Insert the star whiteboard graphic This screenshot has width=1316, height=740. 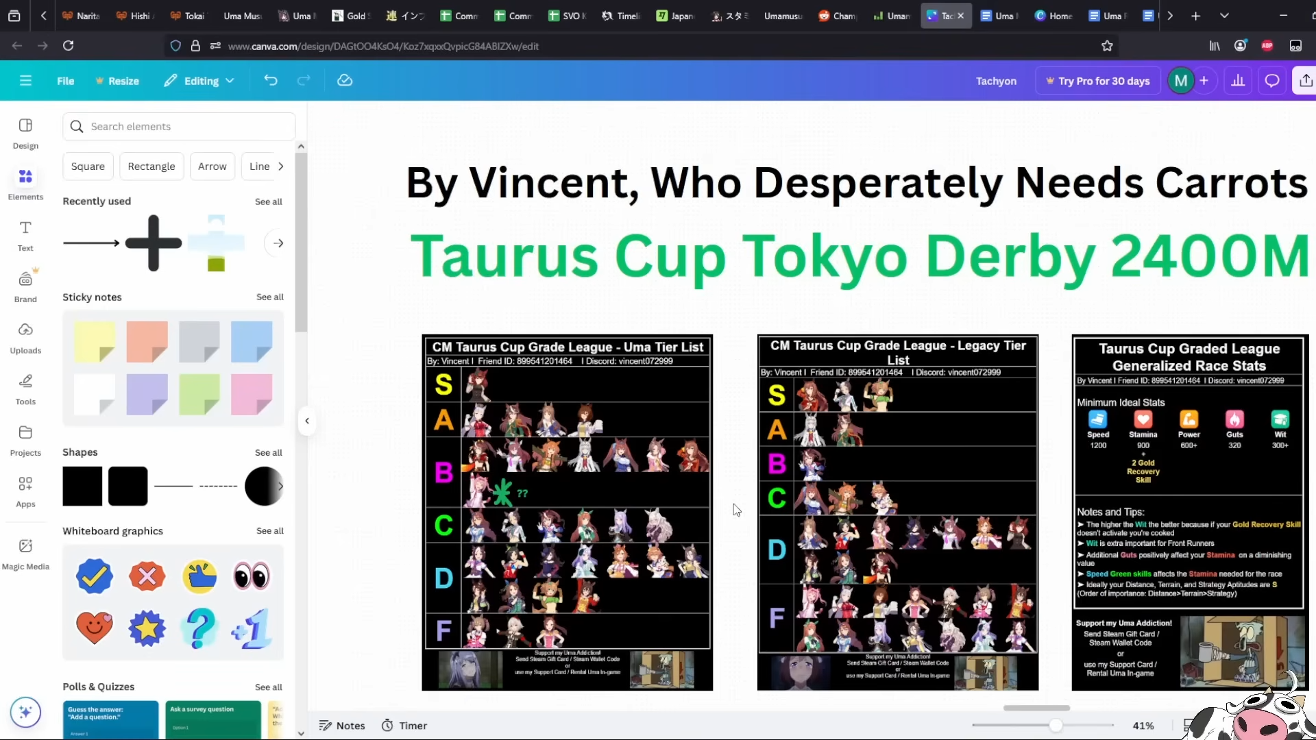[147, 628]
